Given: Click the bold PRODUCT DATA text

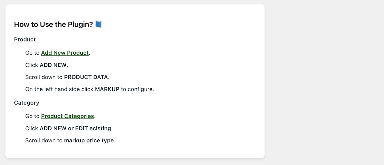Looking at the screenshot, I should [x=86, y=77].
